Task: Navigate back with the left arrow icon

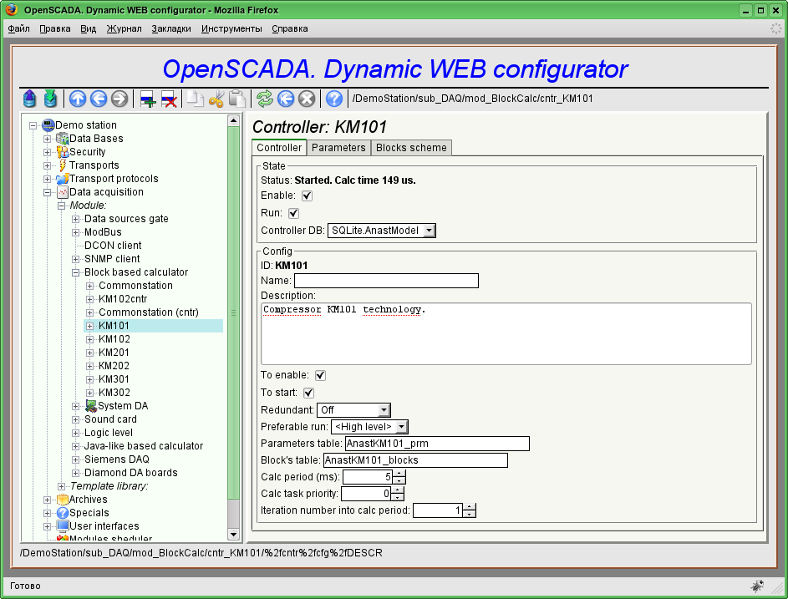Action: click(x=99, y=99)
